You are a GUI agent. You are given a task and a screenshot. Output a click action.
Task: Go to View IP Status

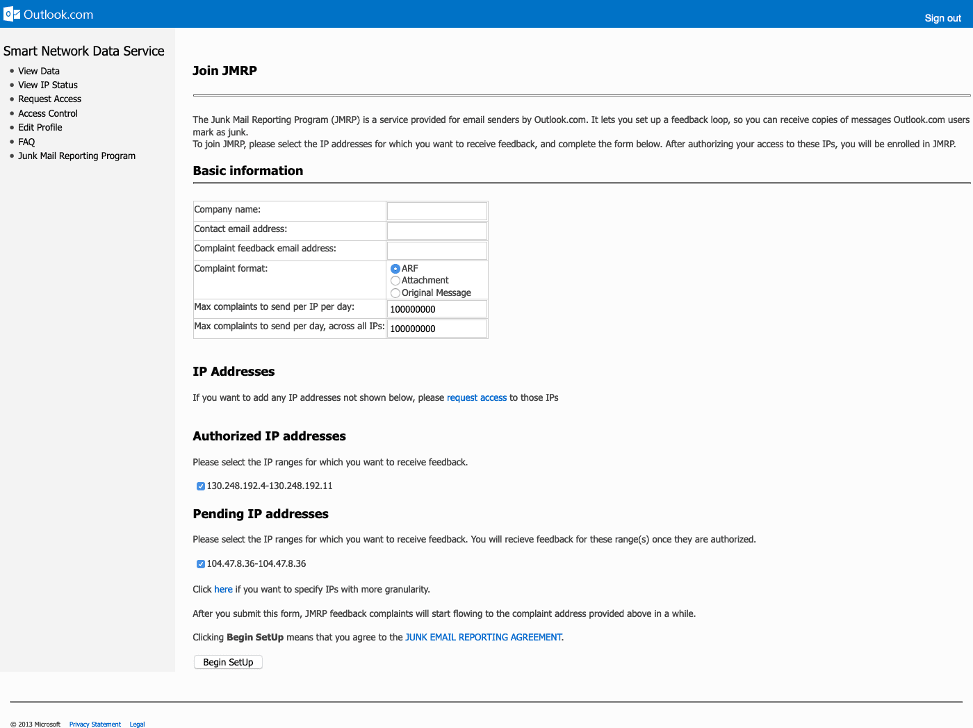pos(48,85)
